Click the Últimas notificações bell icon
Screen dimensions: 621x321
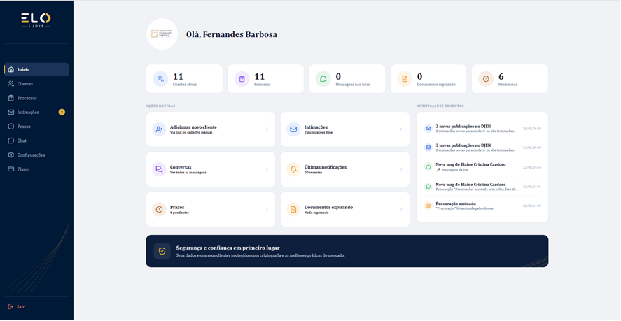(293, 169)
